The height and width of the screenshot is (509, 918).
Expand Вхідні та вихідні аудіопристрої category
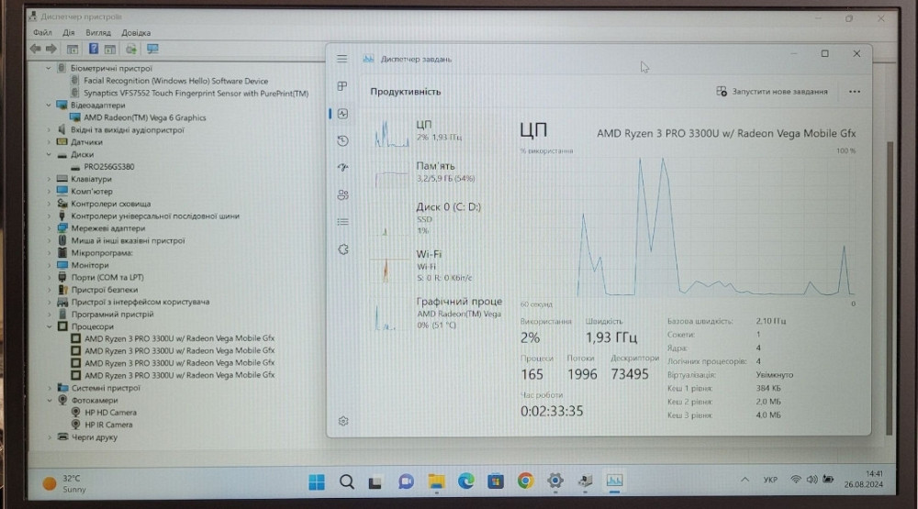49,130
